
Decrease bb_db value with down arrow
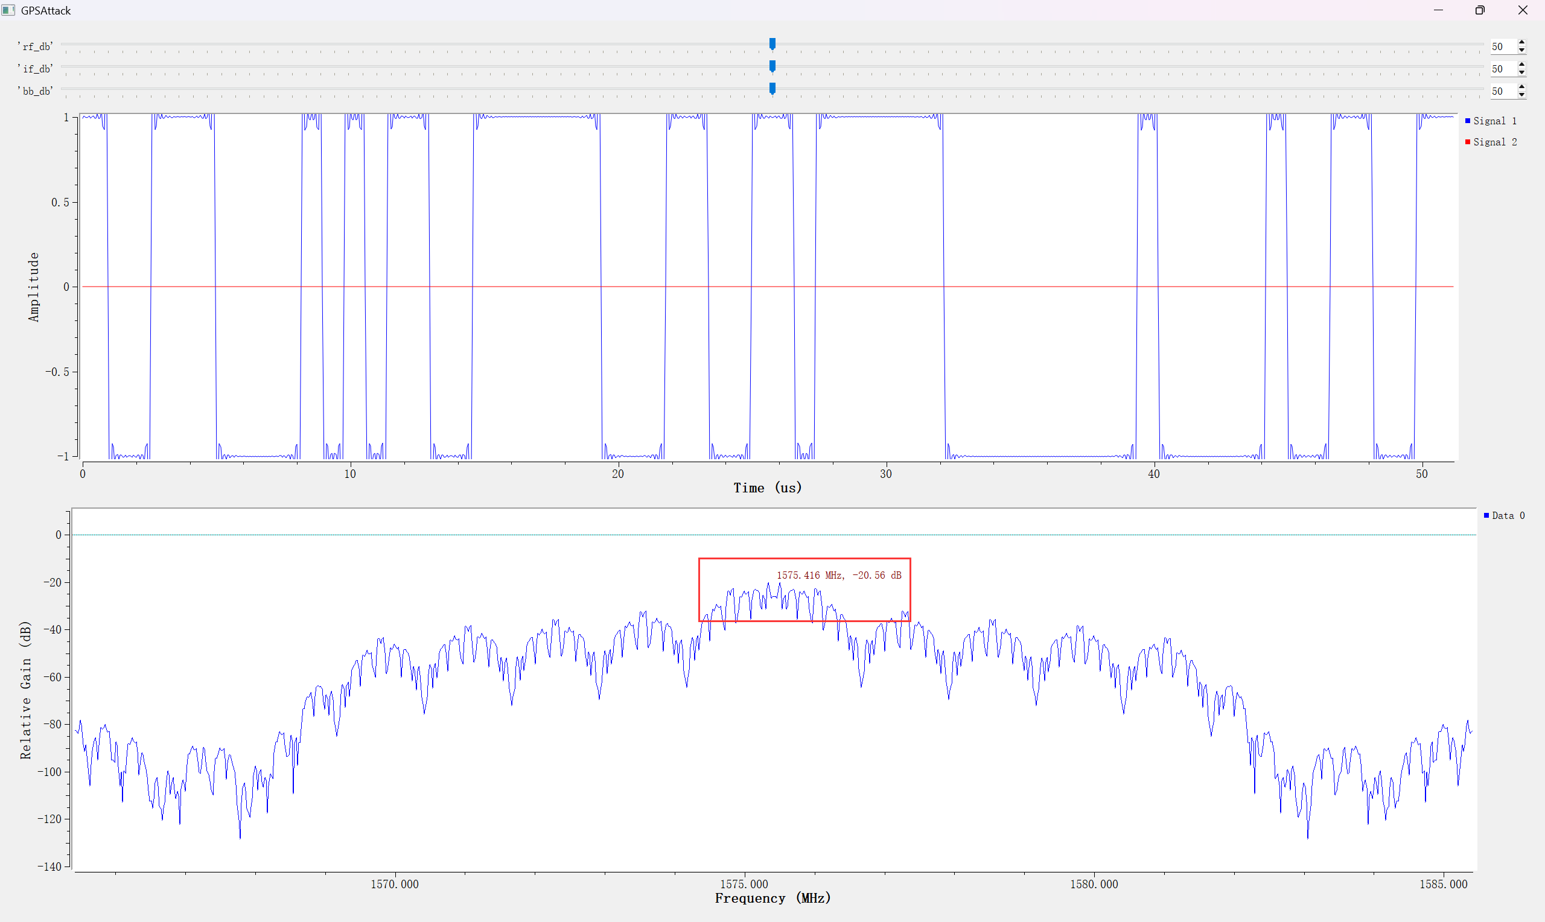tap(1521, 95)
